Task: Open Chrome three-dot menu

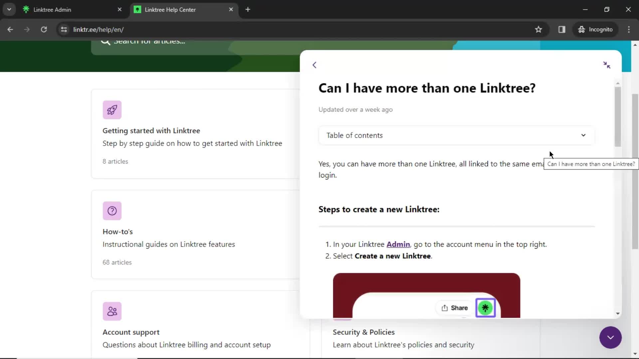Action: tap(629, 30)
